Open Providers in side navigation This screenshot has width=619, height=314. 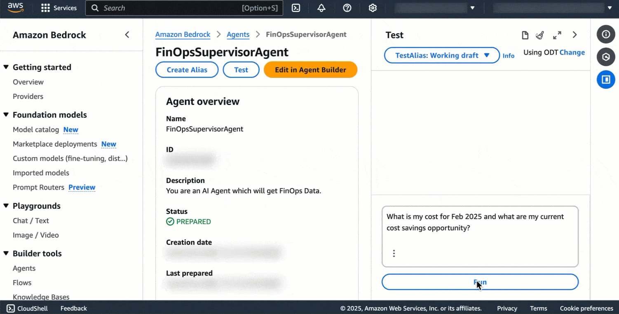pyautogui.click(x=28, y=96)
